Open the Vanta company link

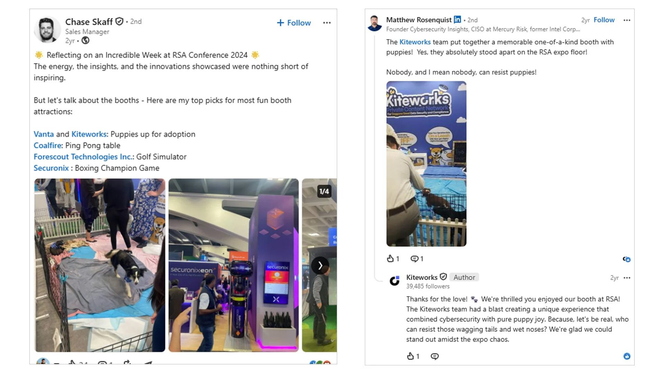coord(44,134)
